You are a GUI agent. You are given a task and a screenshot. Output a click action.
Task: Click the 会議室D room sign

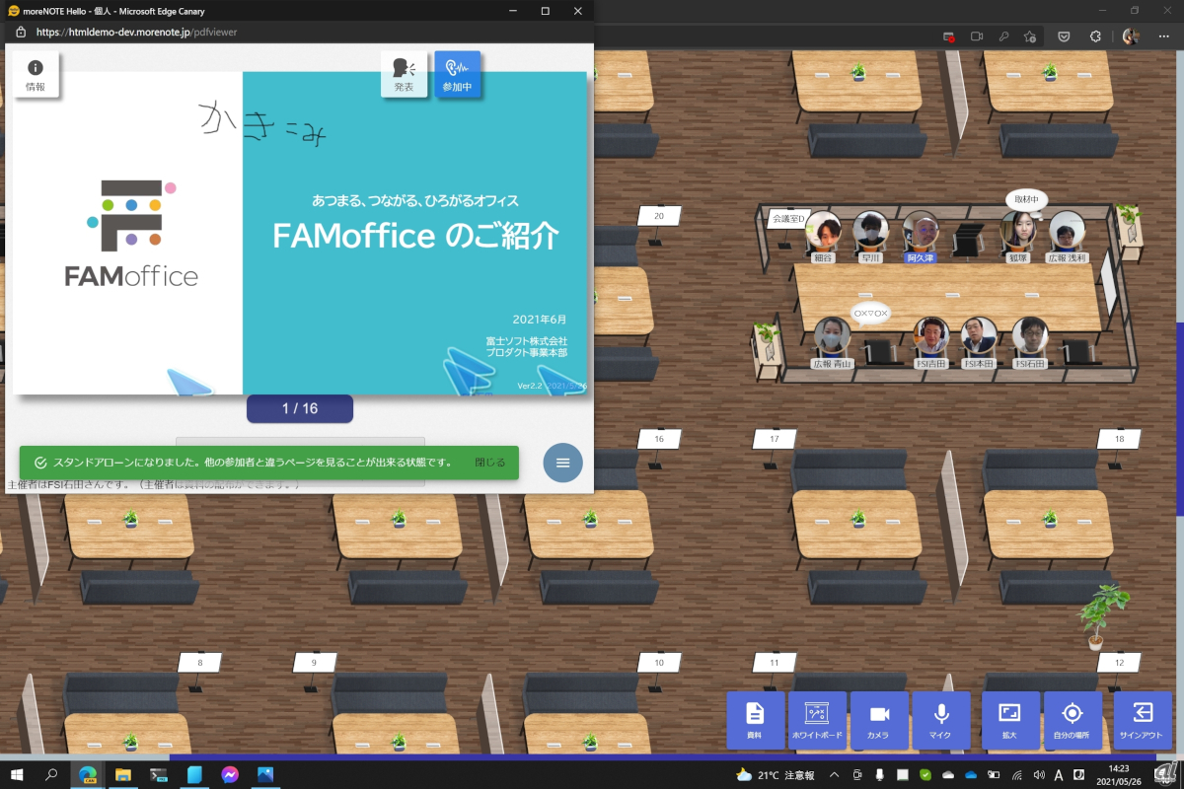click(788, 218)
